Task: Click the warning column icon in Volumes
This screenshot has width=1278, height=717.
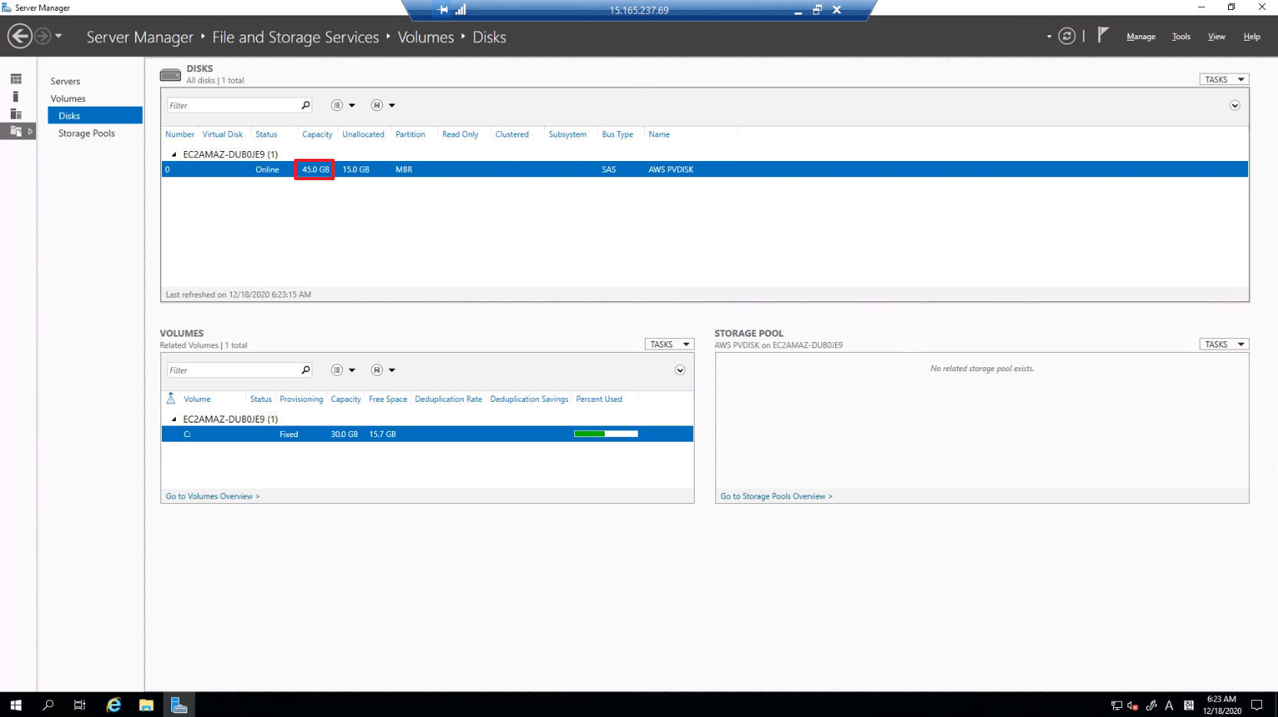Action: point(170,399)
